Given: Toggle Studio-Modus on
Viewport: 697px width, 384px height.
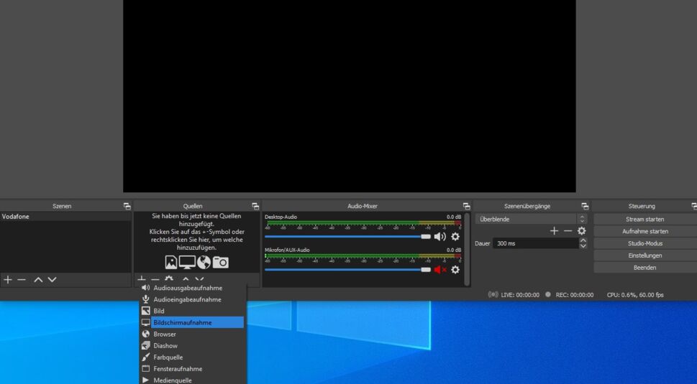Looking at the screenshot, I should coord(644,243).
